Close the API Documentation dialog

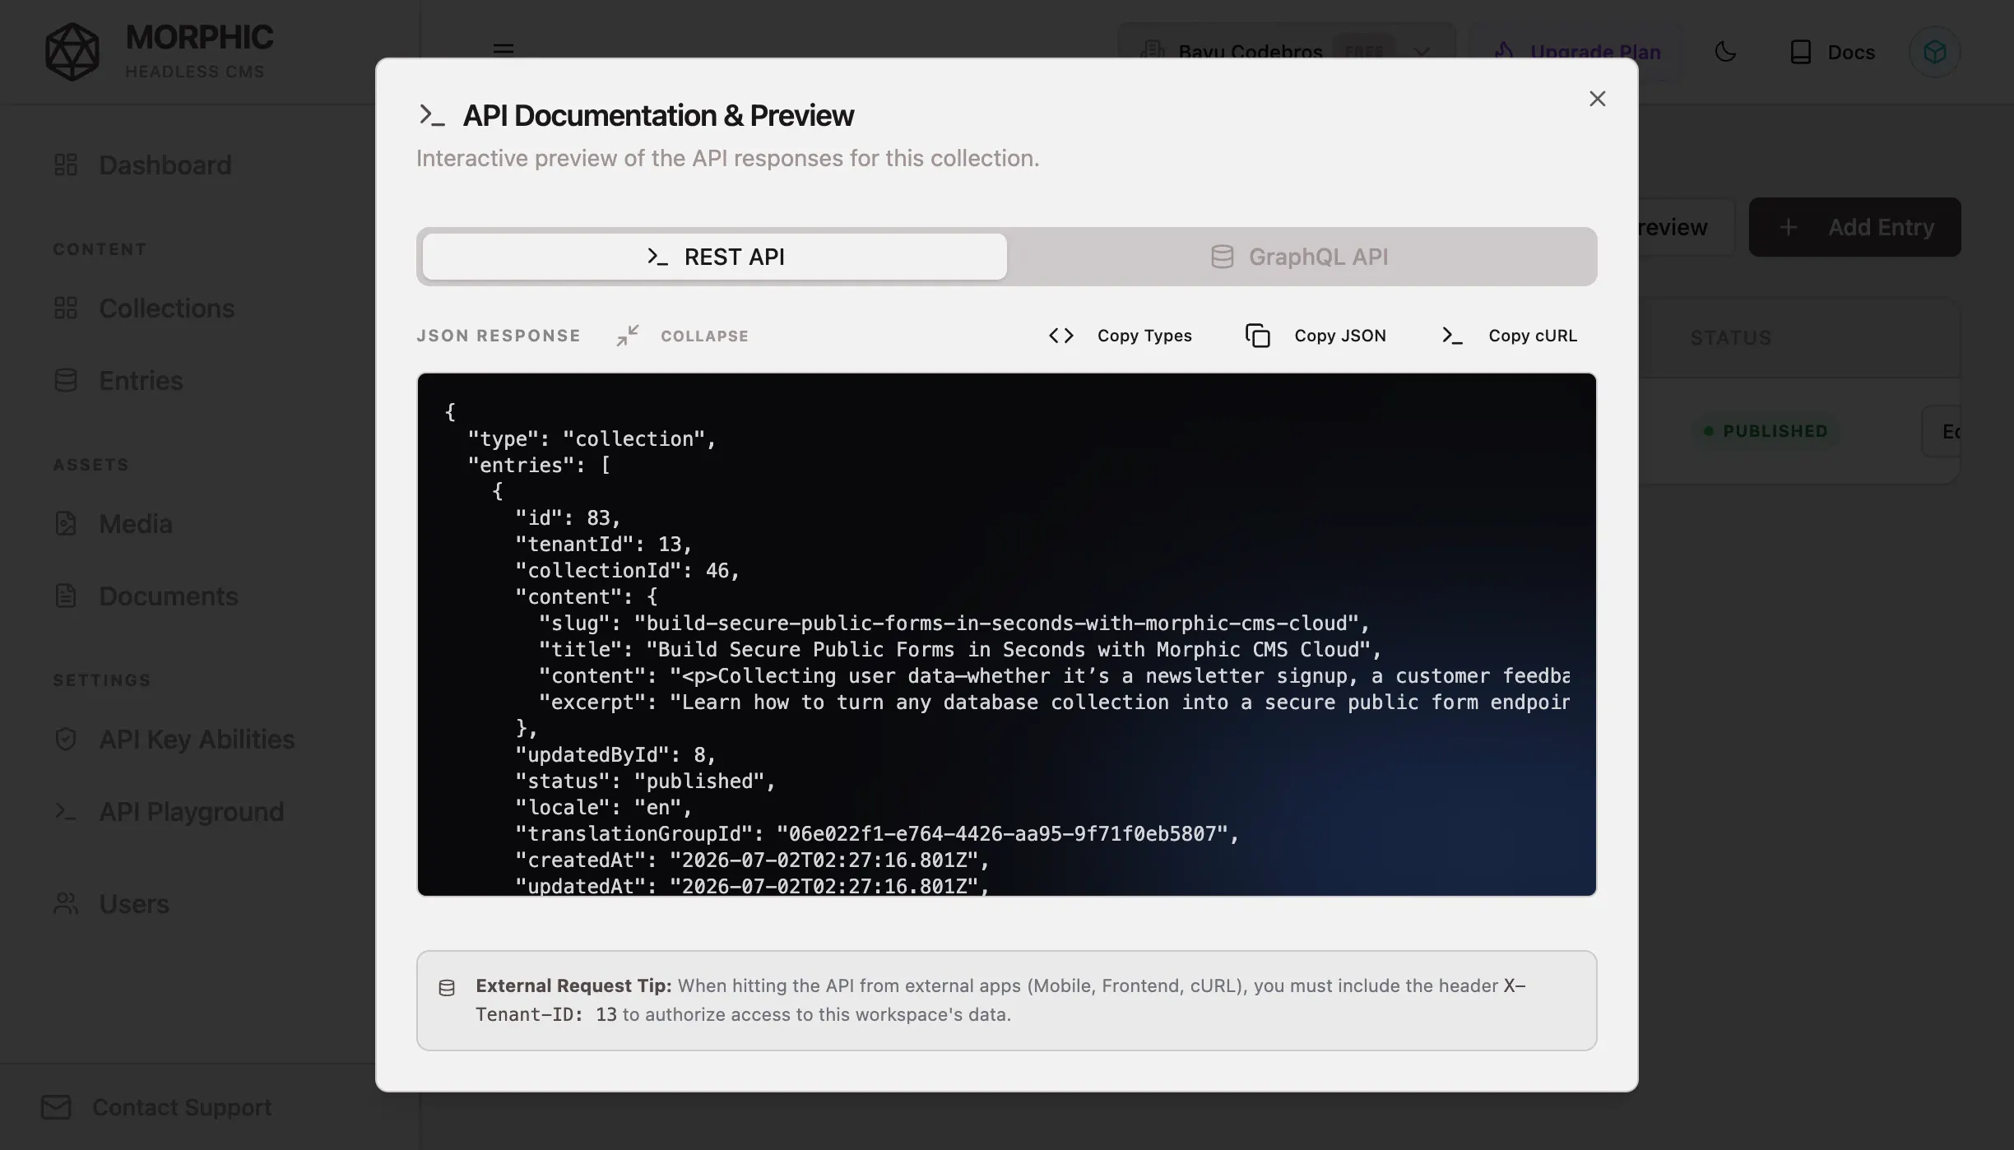(x=1597, y=99)
